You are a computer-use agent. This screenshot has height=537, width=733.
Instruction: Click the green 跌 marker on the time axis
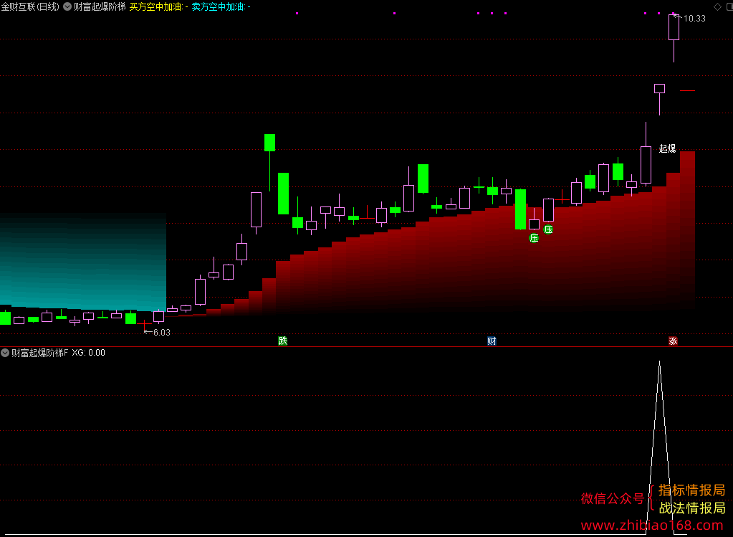pyautogui.click(x=283, y=341)
